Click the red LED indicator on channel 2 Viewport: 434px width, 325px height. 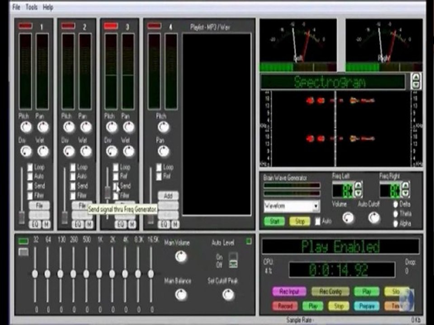pyautogui.click(x=68, y=26)
